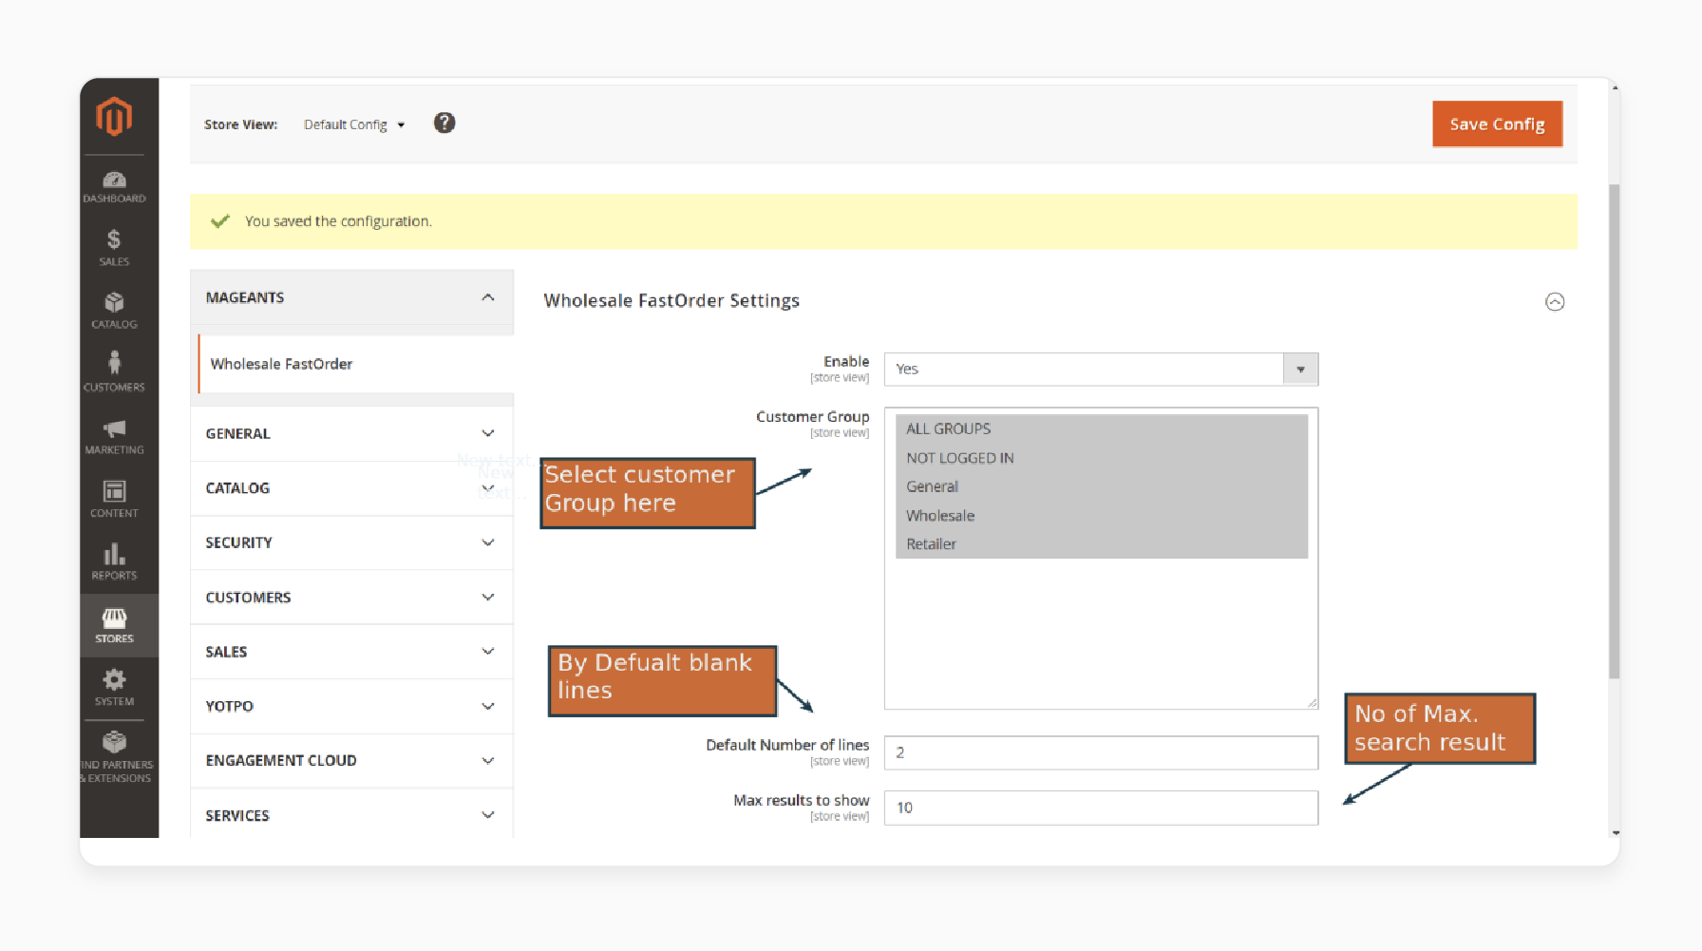Open the Reports sidebar menu
This screenshot has width=1702, height=951.
(114, 561)
